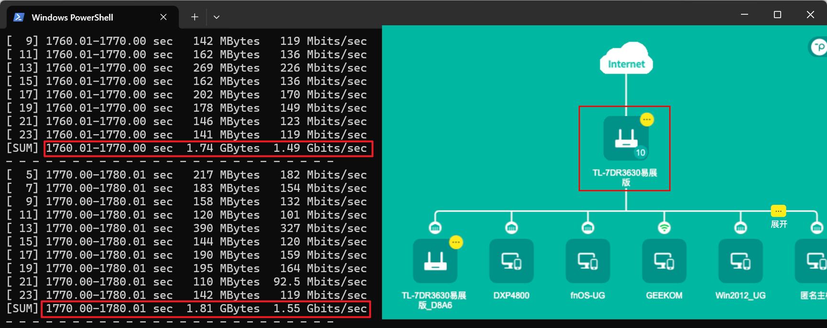Click the PowerShell icon in the tab
The height and width of the screenshot is (328, 827).
point(19,17)
